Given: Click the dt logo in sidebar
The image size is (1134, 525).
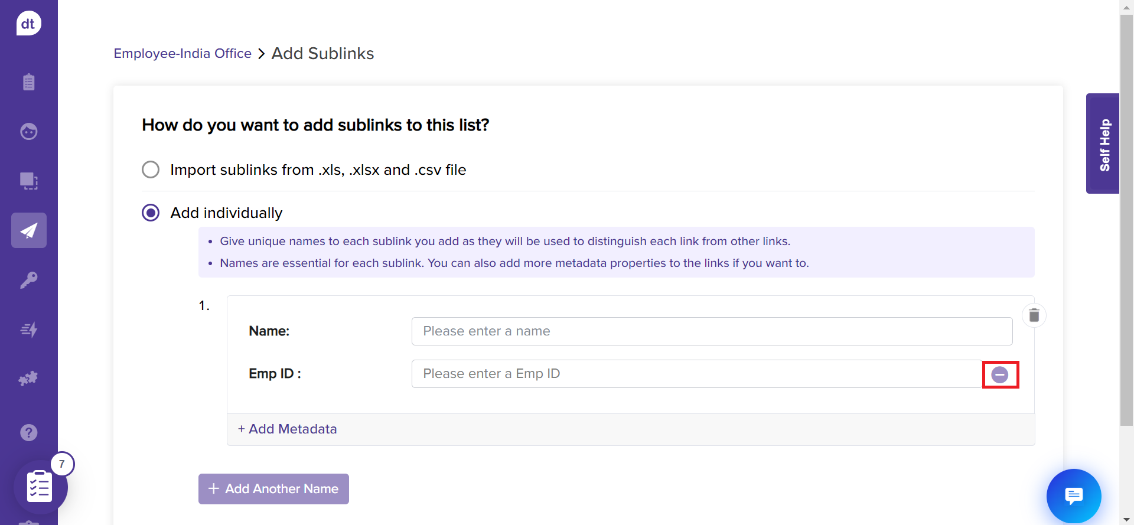Looking at the screenshot, I should pos(28,24).
